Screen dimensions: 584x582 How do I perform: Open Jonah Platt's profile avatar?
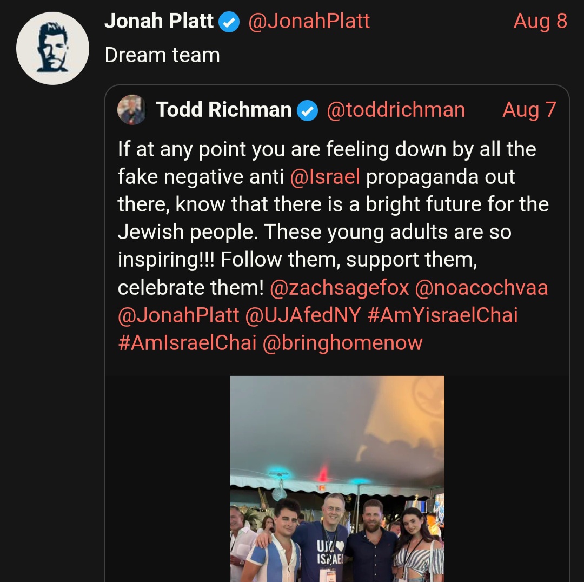coord(52,49)
